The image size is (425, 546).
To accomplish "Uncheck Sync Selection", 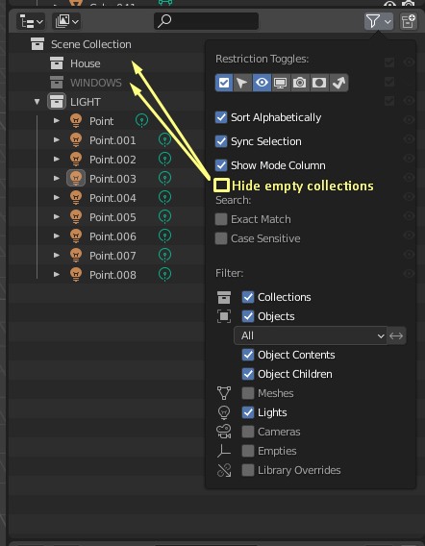I will [x=221, y=141].
